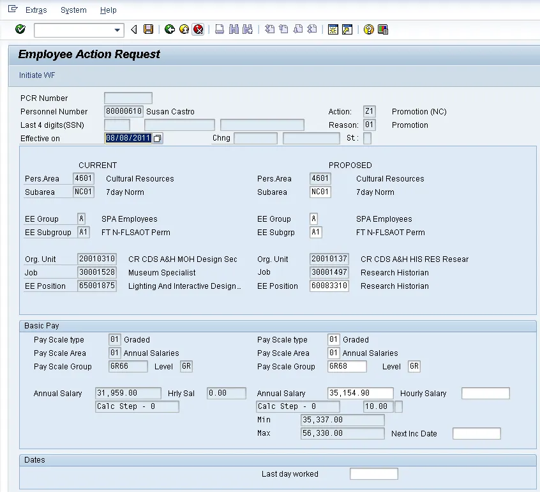
Task: Open the Help menu
Action: 109,10
